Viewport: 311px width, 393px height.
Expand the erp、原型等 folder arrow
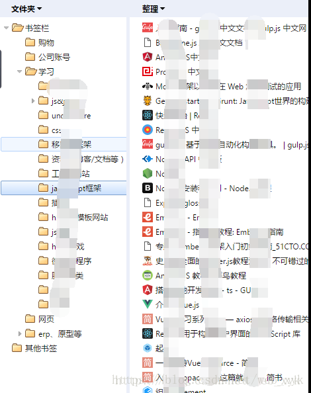click(20, 333)
